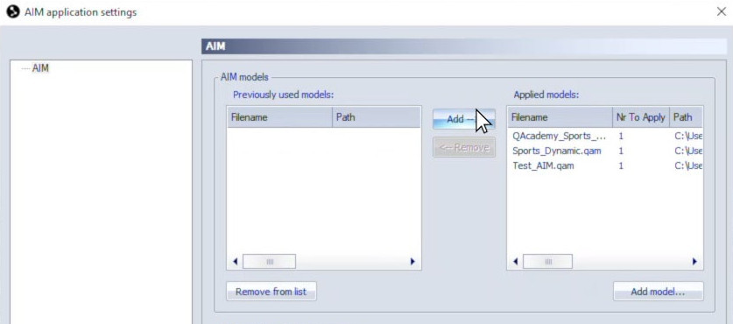Click Filename header in previously used models
This screenshot has height=324, width=733.
click(x=279, y=117)
